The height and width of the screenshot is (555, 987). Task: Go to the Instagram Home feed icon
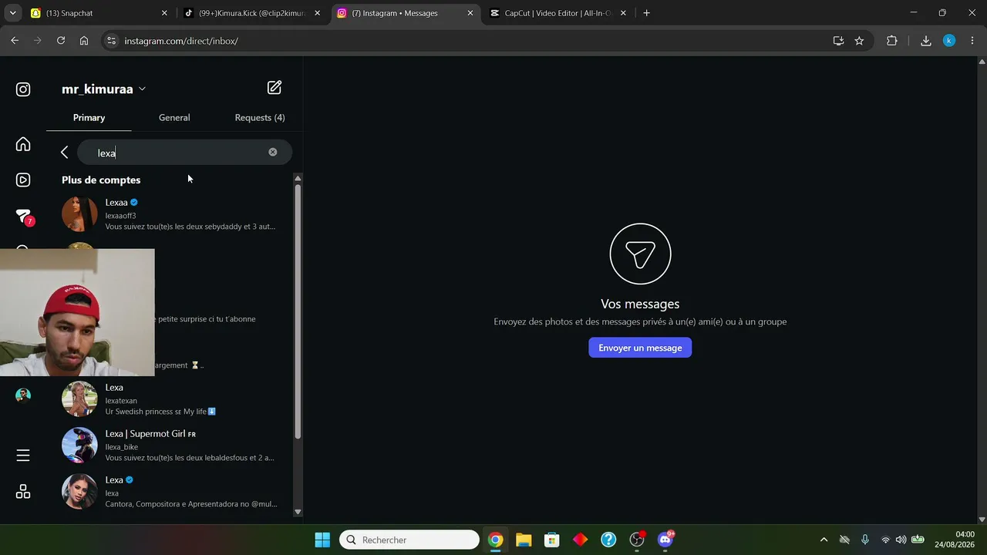tap(23, 144)
